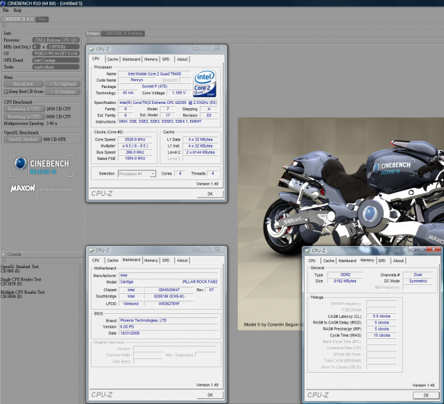
Task: Click OK in the CPU-Z CPU window
Action: 210,194
